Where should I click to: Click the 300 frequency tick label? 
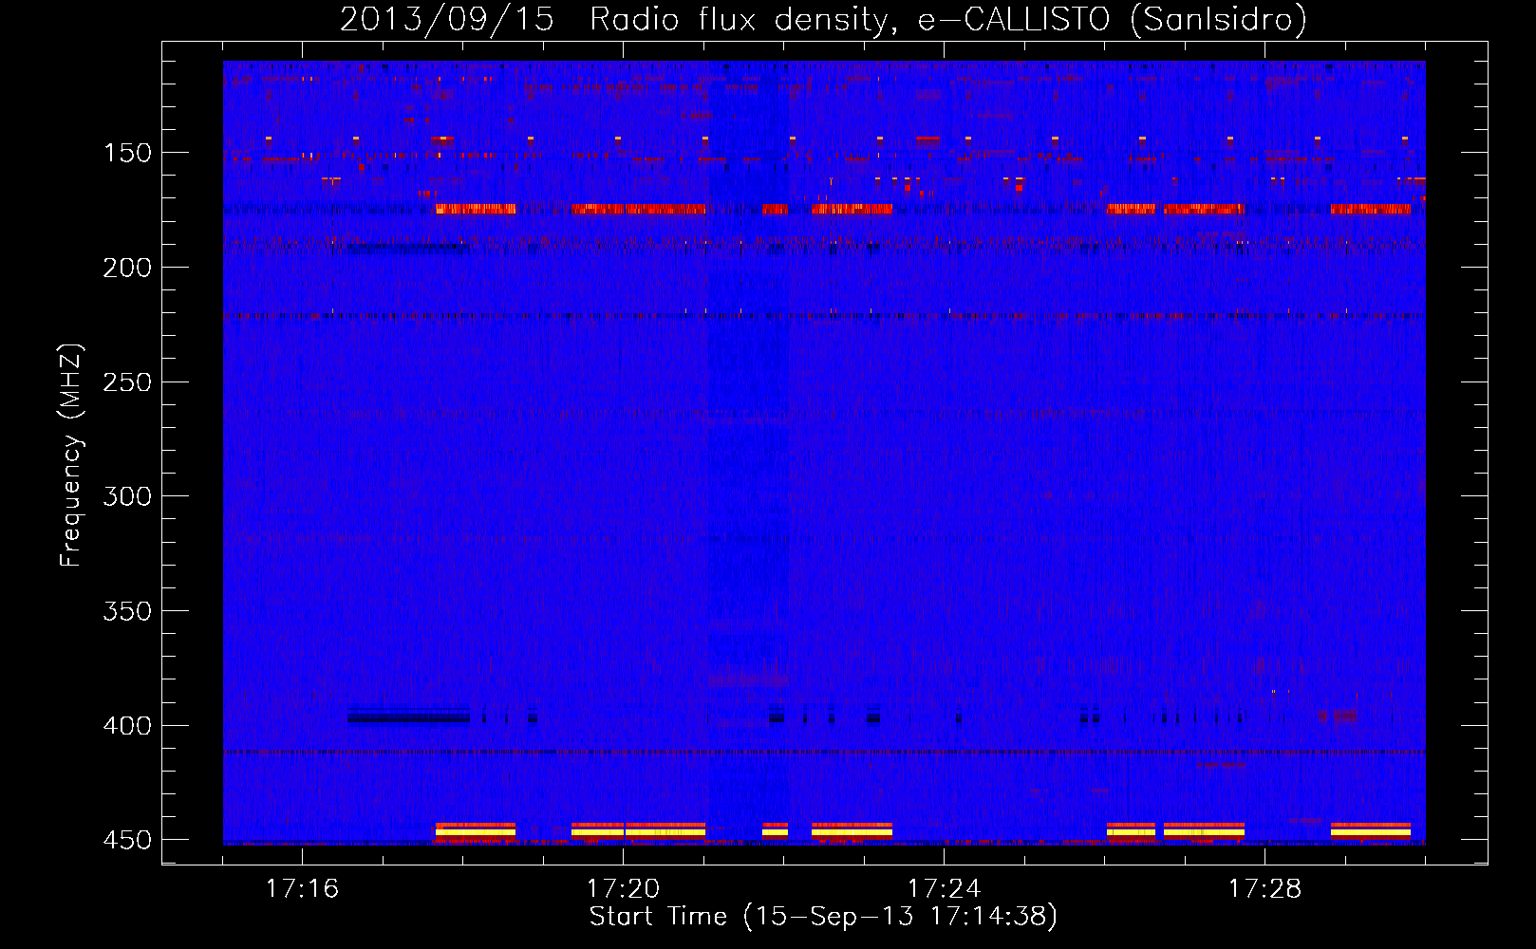point(127,496)
